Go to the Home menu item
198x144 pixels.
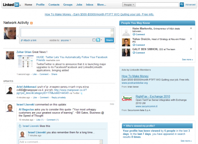click(28, 5)
